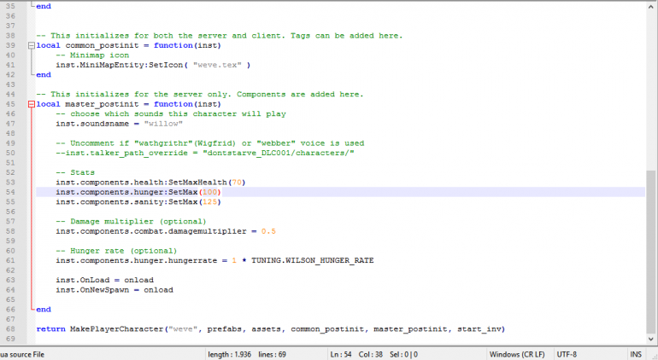Click the UTF-8 encoding field in status bar
The image size is (658, 360).
point(569,353)
